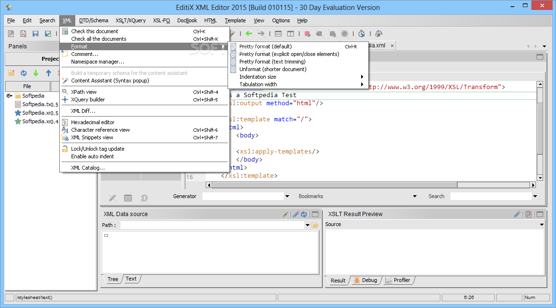The image size is (556, 308).
Task: Collapse the Softpedia project tree node
Action: (x=9, y=96)
